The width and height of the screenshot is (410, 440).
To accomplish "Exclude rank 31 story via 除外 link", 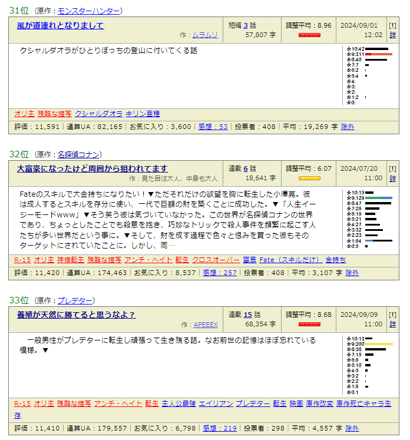I will [348, 127].
